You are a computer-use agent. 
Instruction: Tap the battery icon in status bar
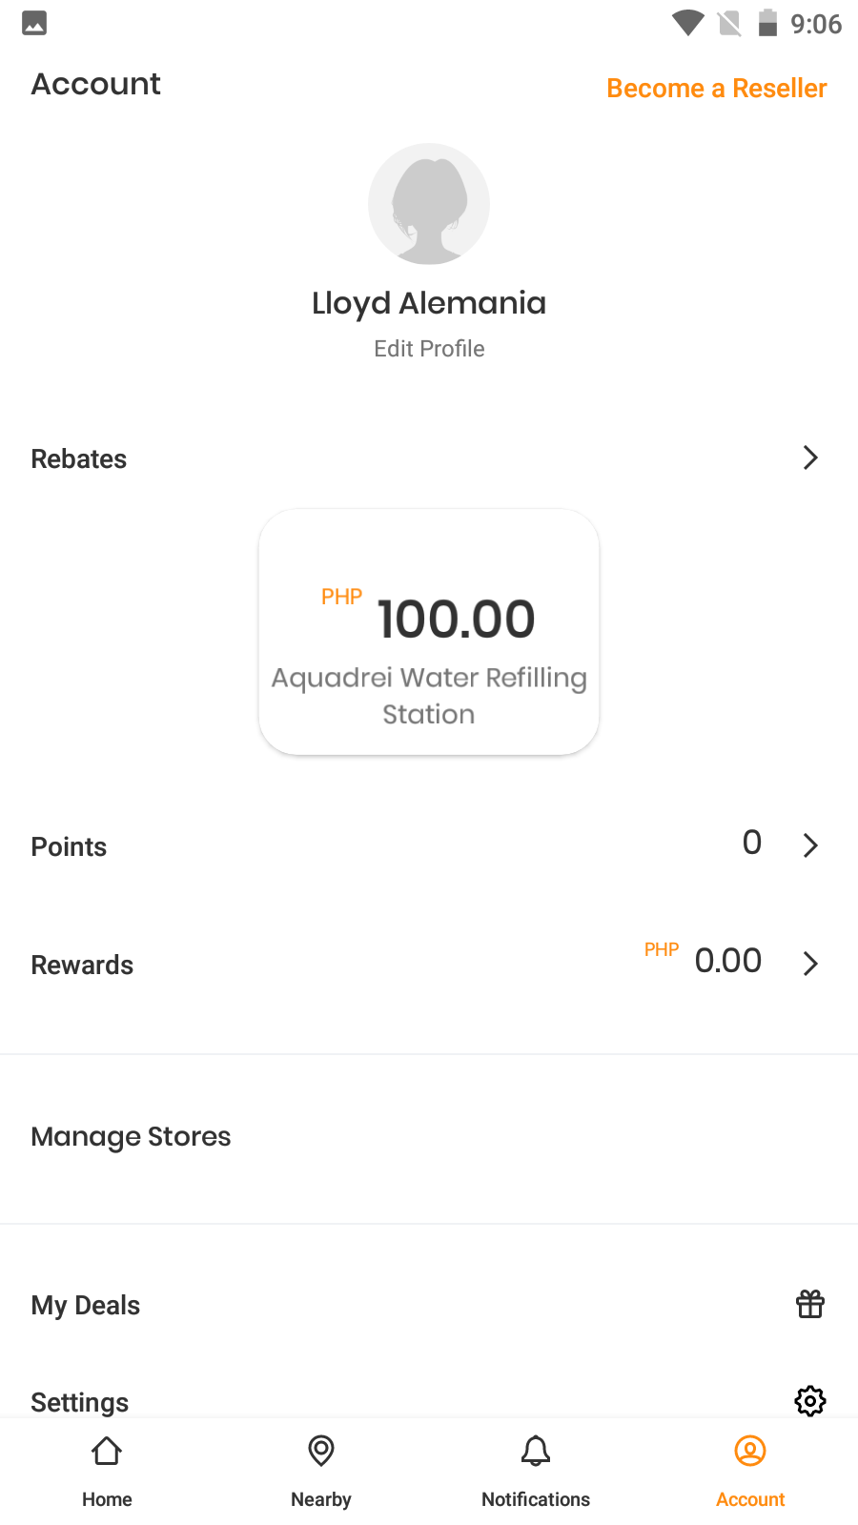[x=767, y=23]
